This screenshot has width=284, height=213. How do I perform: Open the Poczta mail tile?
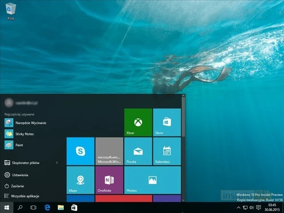click(138, 151)
